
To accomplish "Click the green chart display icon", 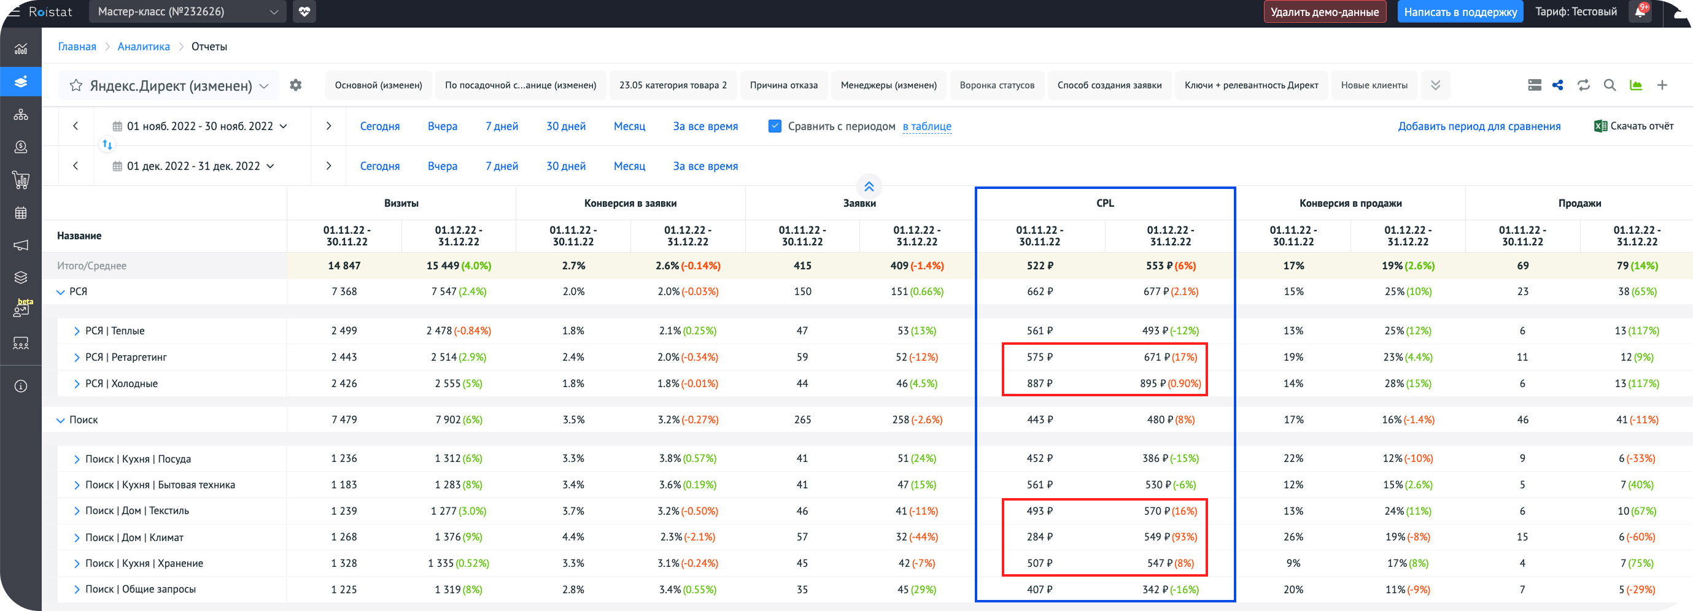I will pos(1636,85).
